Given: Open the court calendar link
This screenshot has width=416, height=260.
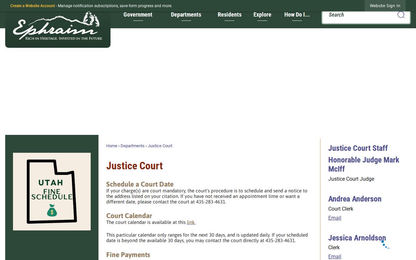Looking at the screenshot, I should pyautogui.click(x=191, y=222).
